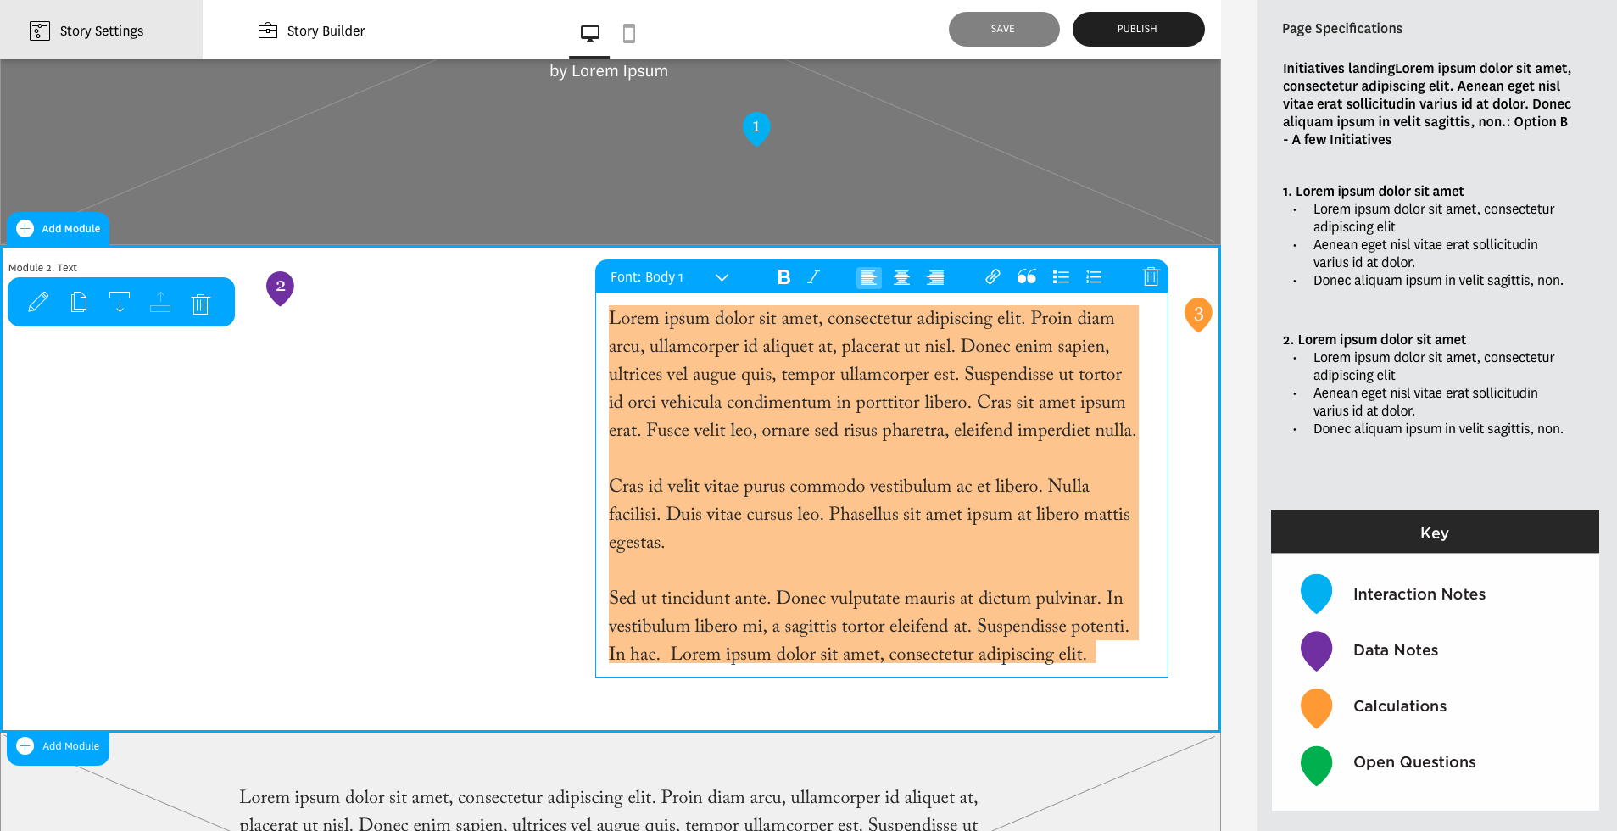Click the Open Questions legend label
The width and height of the screenshot is (1617, 831).
click(1414, 762)
